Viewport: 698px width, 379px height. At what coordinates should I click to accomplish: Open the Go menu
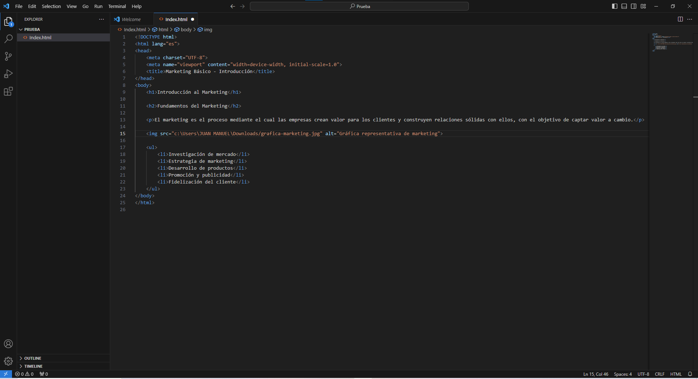pyautogui.click(x=85, y=6)
